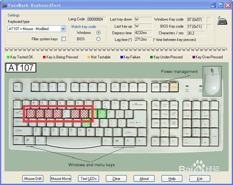The height and width of the screenshot is (185, 233).
Task: Clear the key test results
Action: tap(116, 179)
